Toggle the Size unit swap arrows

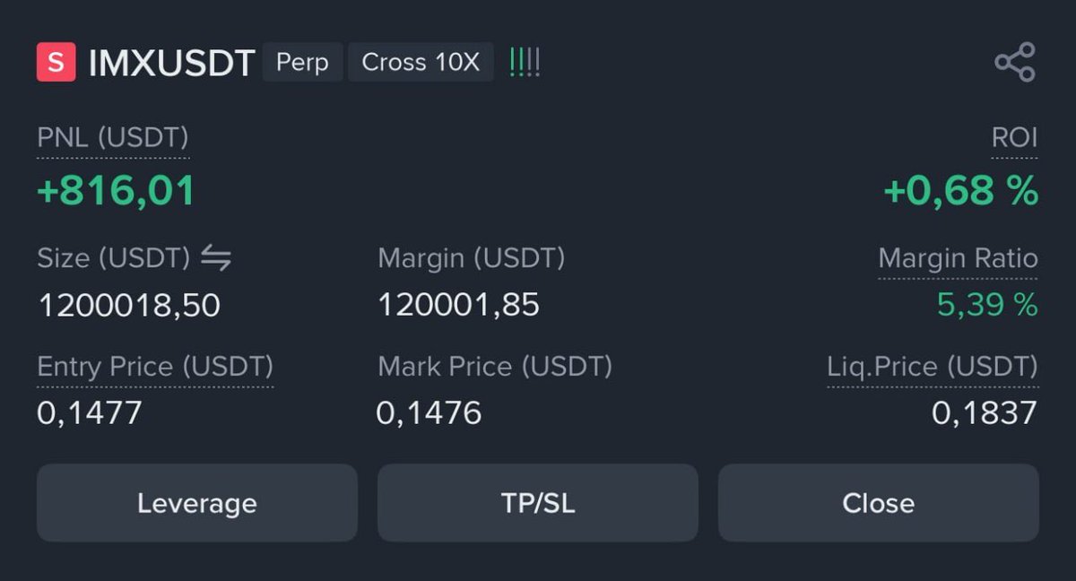point(215,259)
